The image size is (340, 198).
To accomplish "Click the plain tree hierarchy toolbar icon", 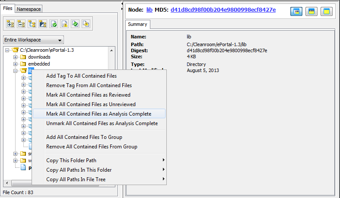I will [32, 24].
